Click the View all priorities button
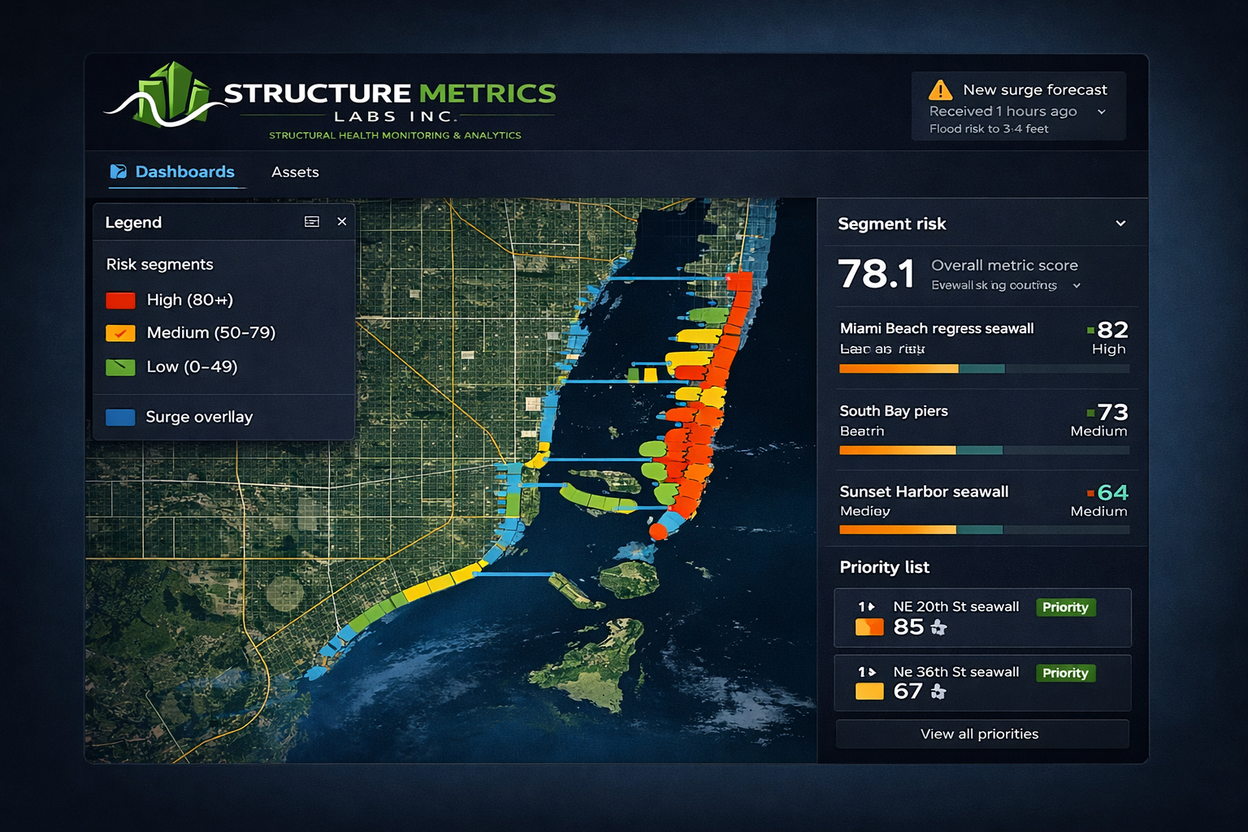This screenshot has height=832, width=1248. [981, 734]
